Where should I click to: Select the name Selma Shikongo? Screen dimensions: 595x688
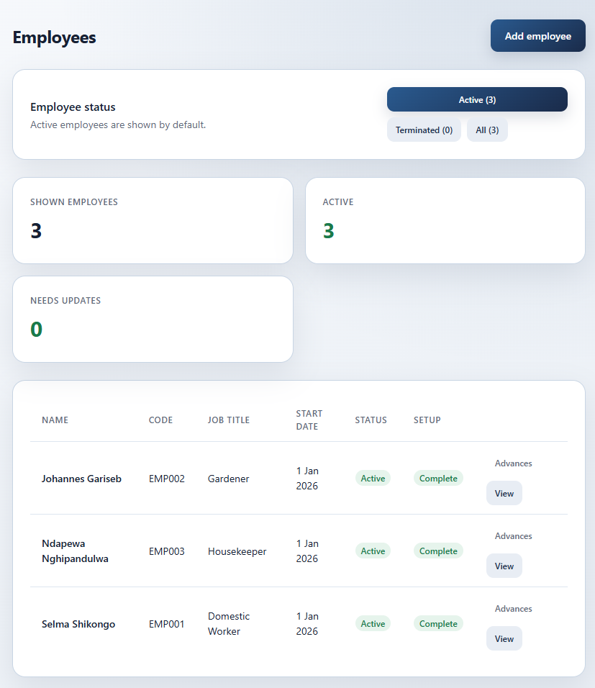coord(78,624)
